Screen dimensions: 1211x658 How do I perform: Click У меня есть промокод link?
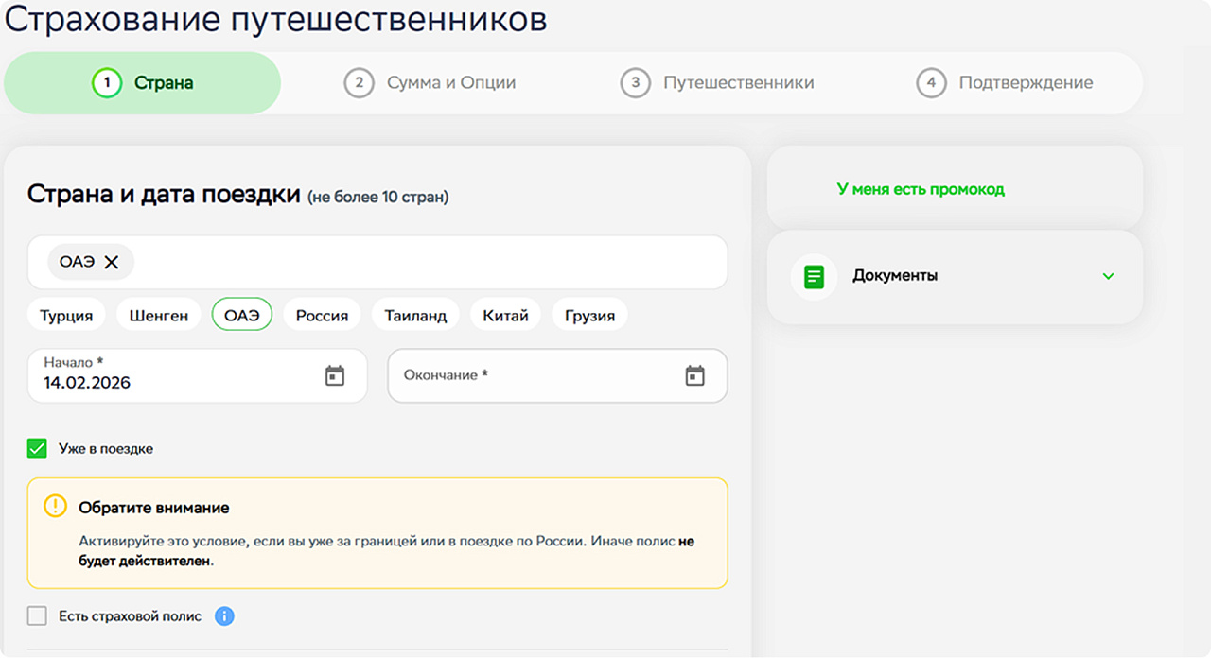click(x=921, y=189)
